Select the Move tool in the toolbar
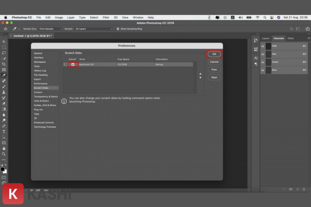This screenshot has height=207, width=311. [4, 41]
